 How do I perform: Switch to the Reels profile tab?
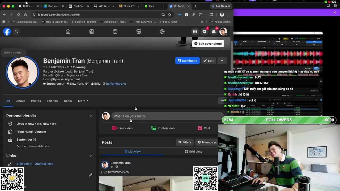68,101
